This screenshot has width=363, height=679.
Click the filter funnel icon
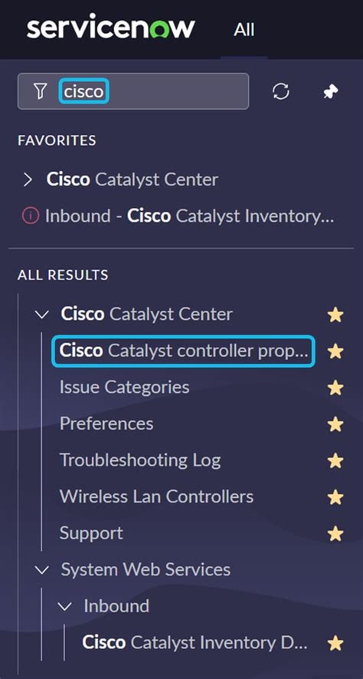(x=40, y=91)
